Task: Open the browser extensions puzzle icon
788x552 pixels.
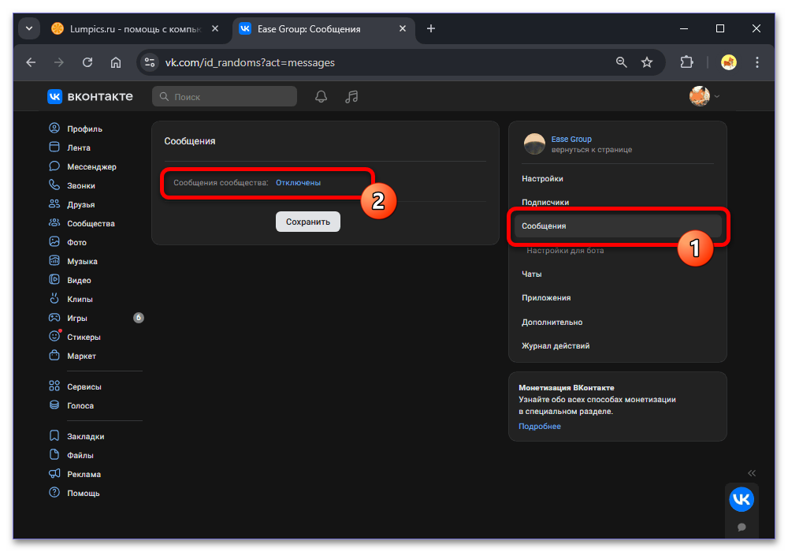Action: coord(686,62)
